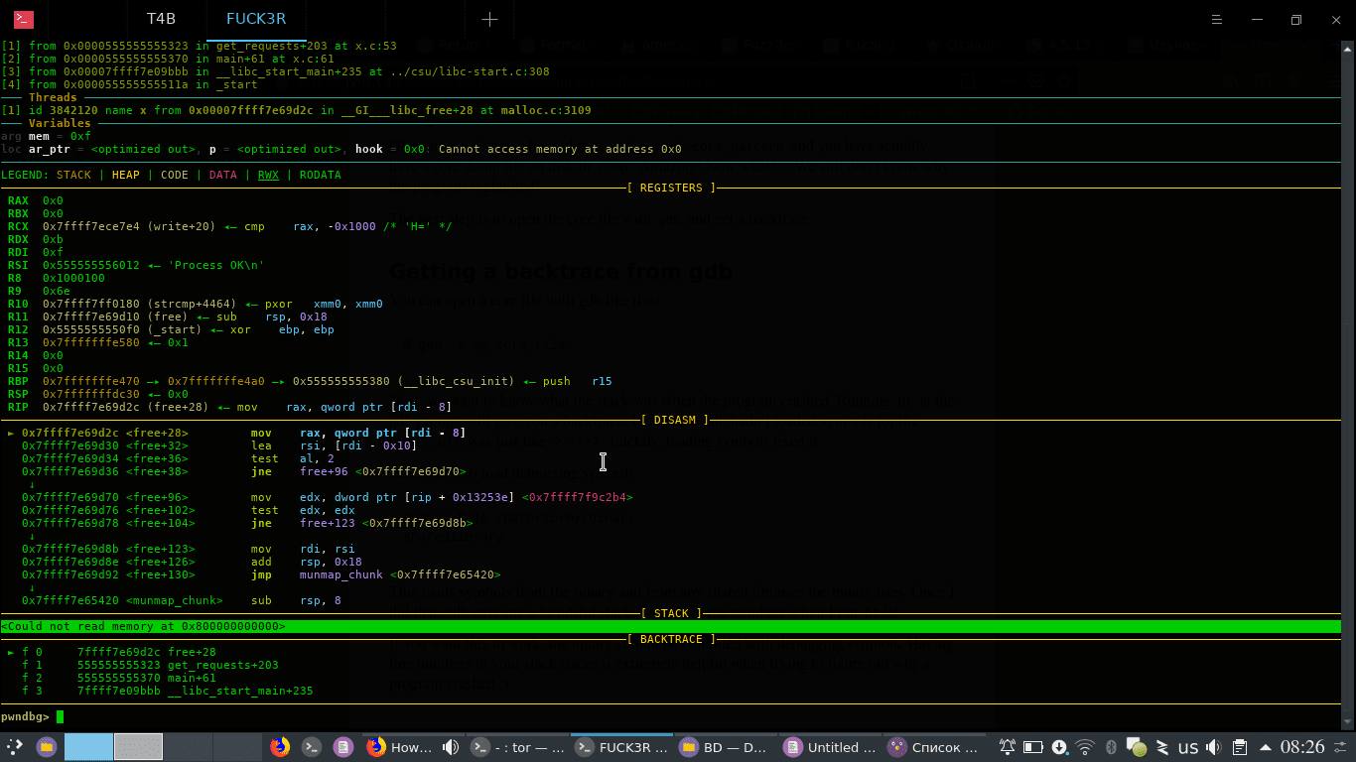Open the clipboard tray icon
Image resolution: width=1356 pixels, height=762 pixels.
[x=1240, y=747]
